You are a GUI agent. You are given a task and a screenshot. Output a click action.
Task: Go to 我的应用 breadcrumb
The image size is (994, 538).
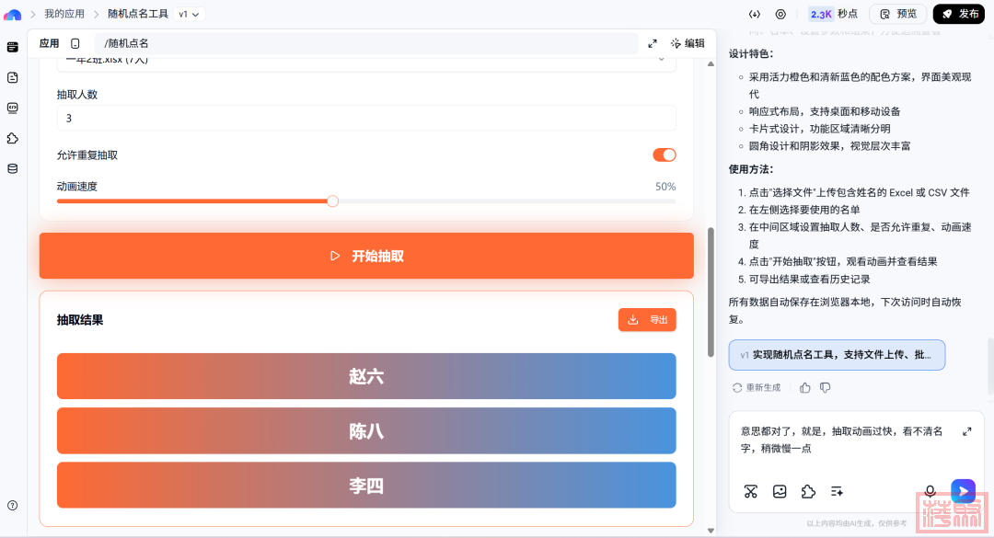(x=64, y=14)
